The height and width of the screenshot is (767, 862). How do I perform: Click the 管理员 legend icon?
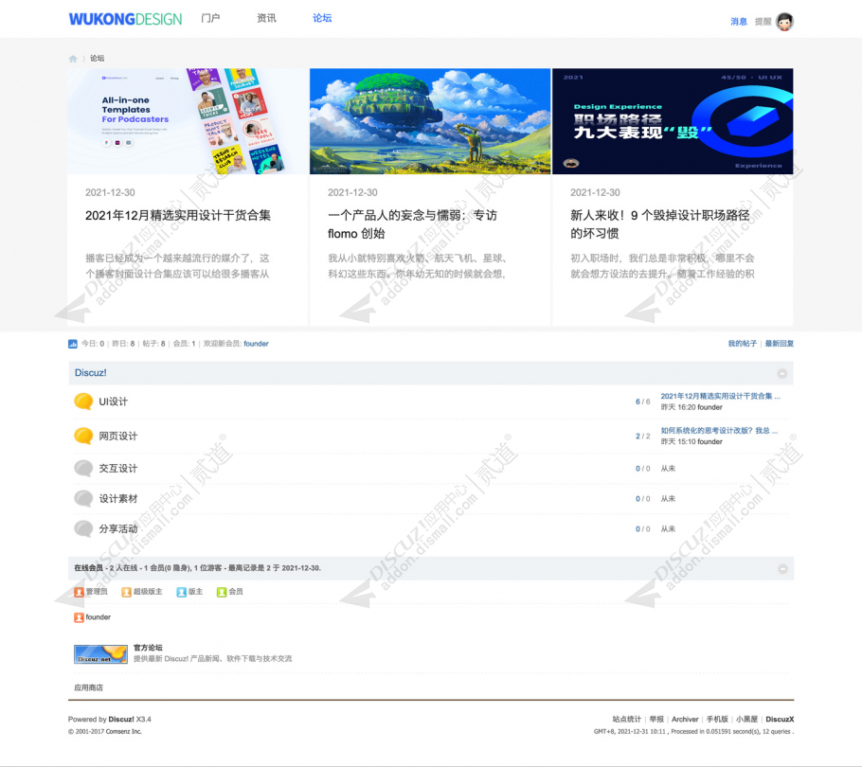click(79, 592)
